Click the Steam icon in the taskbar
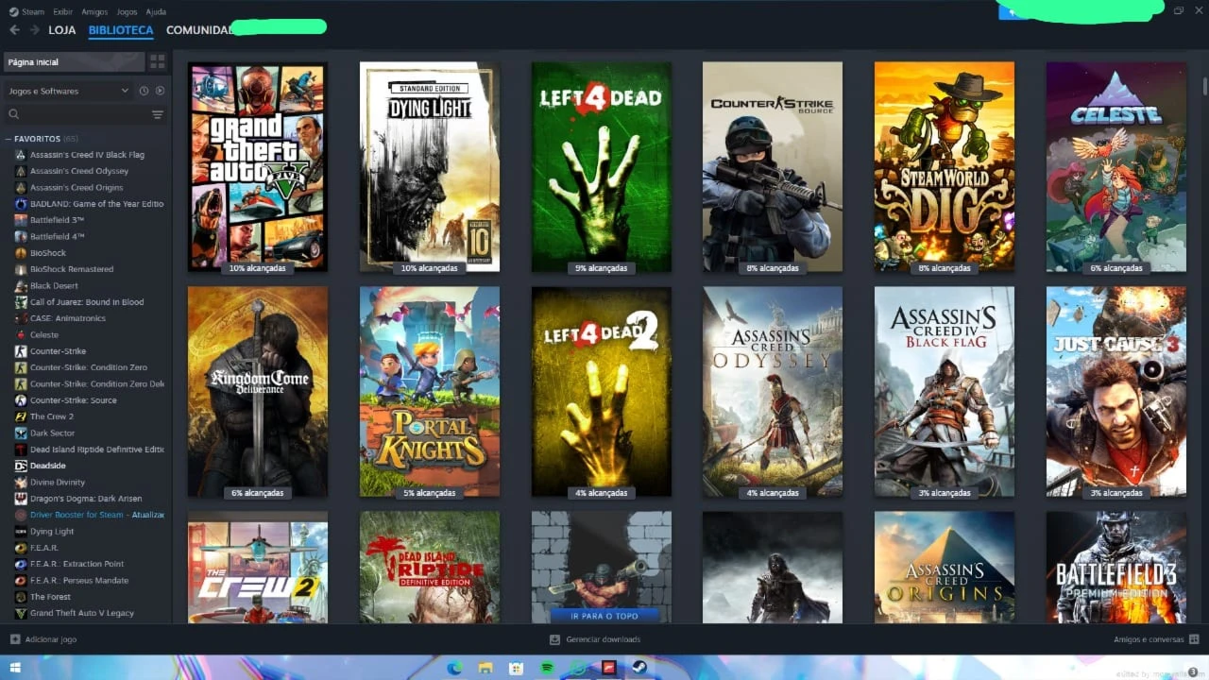This screenshot has width=1209, height=680. (639, 668)
